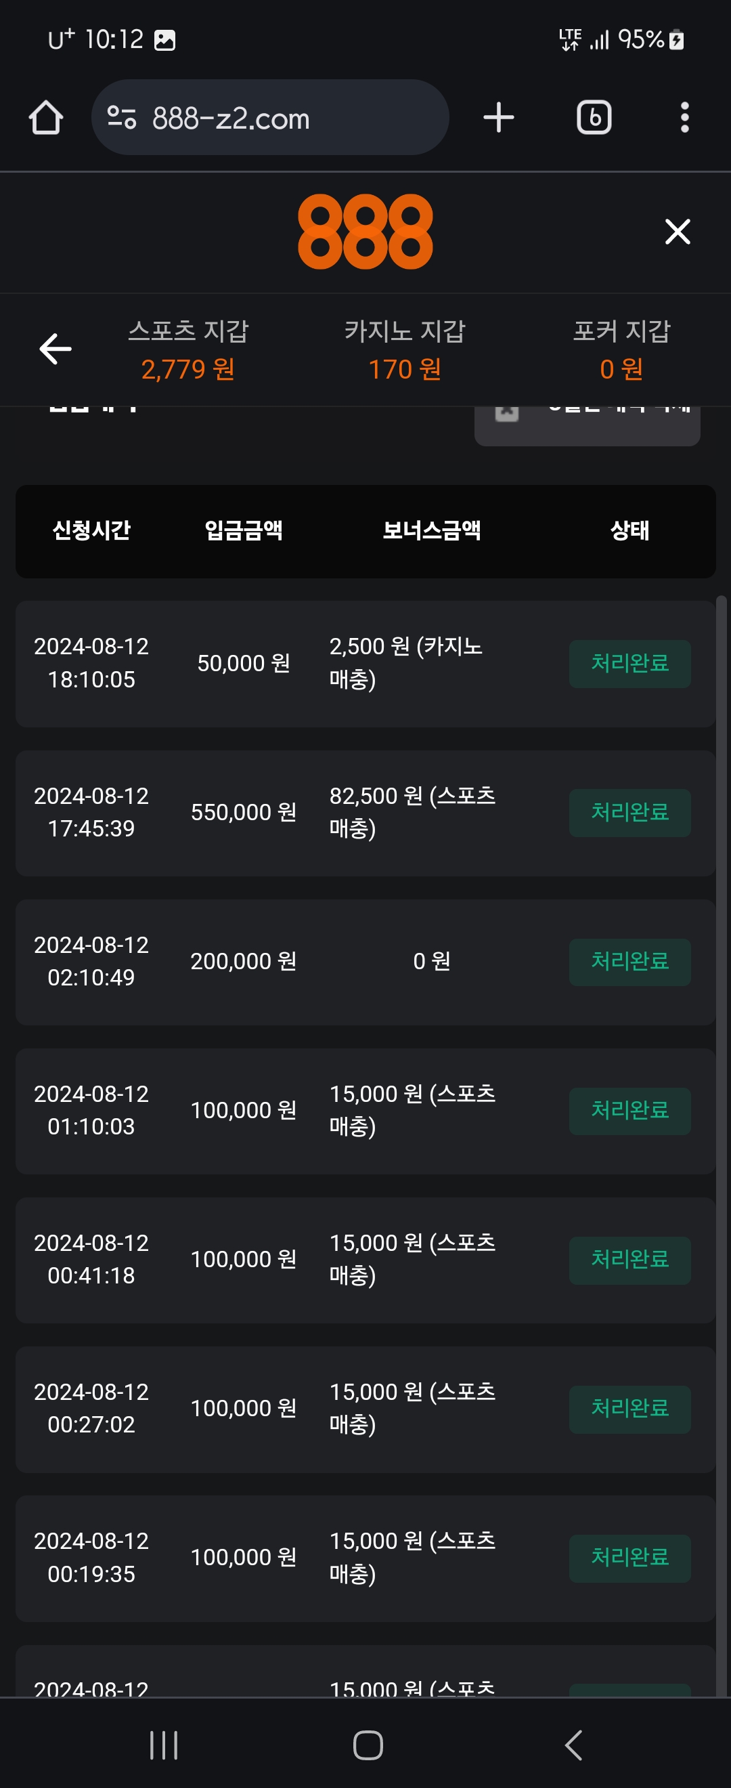Select the 카지노 지갑 wallet
Screen dimensions: 731x1788
pos(404,350)
